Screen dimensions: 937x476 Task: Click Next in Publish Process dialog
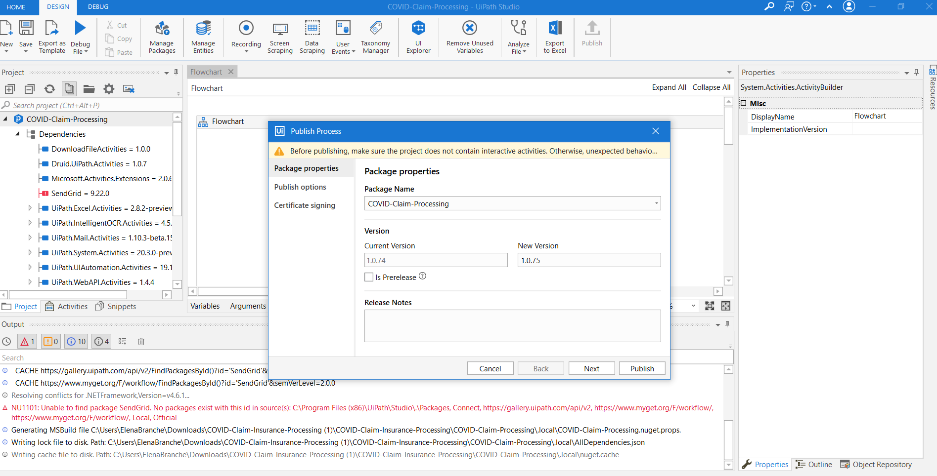[x=591, y=368]
